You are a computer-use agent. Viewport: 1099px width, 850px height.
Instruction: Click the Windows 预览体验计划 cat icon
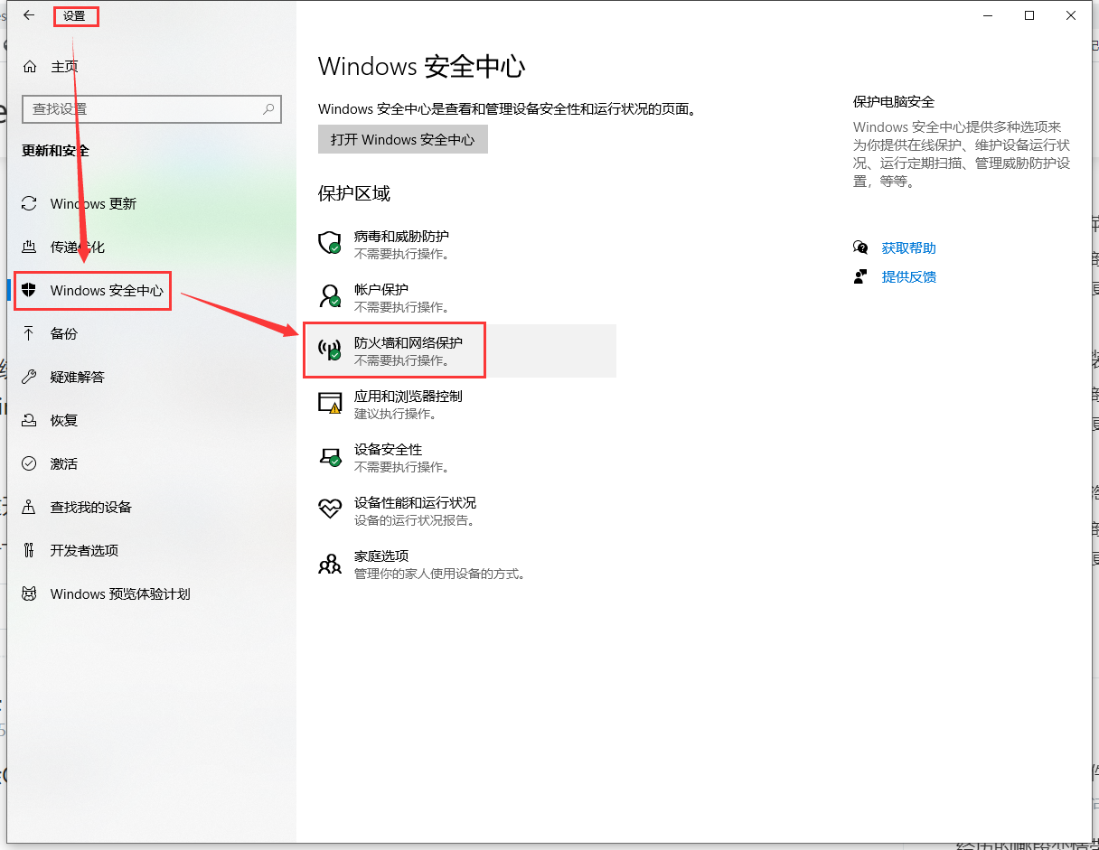[x=30, y=594]
